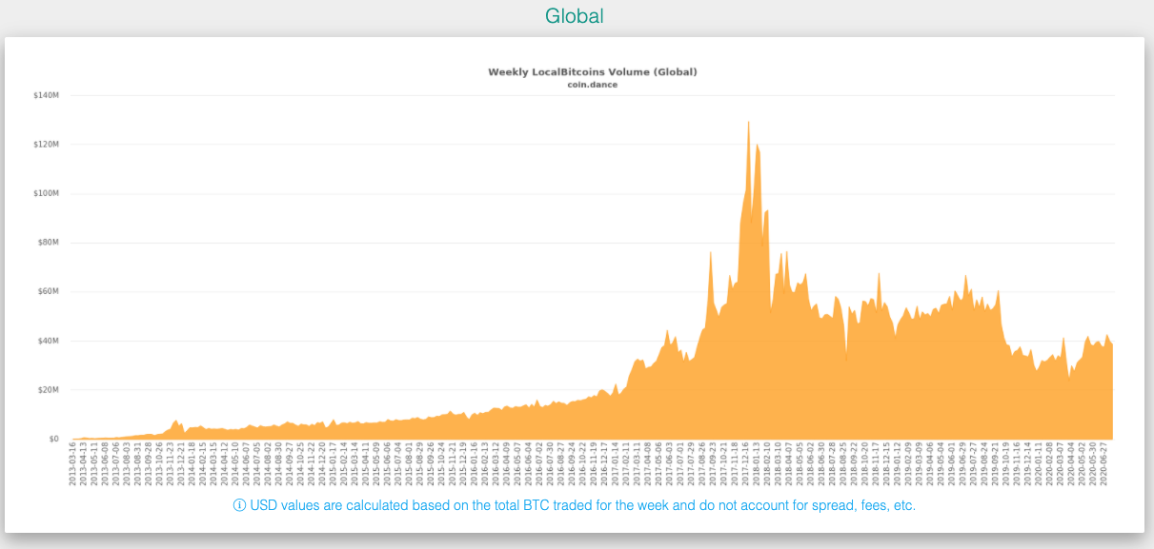
Task: Click the Global page heading at top
Action: (576, 15)
